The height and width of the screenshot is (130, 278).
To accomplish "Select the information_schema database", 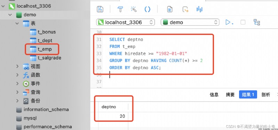I will click(x=46, y=109).
